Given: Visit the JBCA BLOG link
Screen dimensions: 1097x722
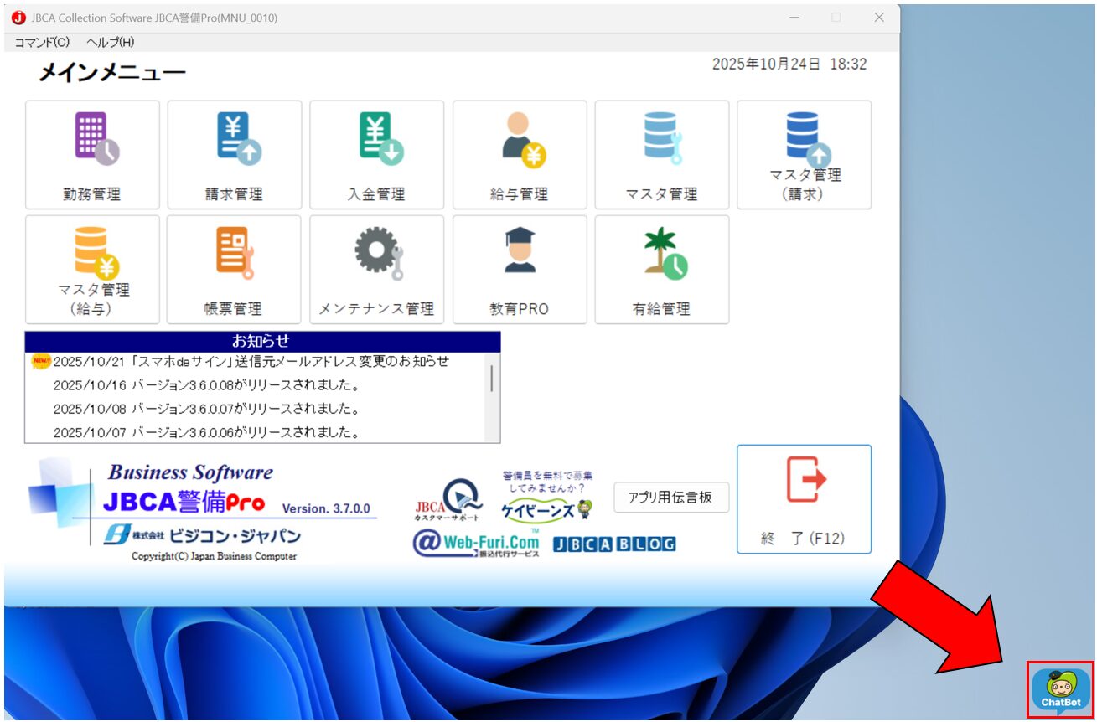Looking at the screenshot, I should pos(613,544).
